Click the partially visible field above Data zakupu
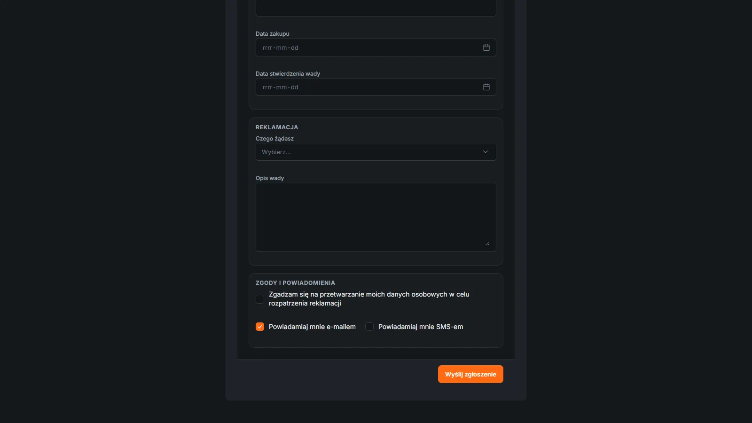The height and width of the screenshot is (423, 752). point(376,8)
